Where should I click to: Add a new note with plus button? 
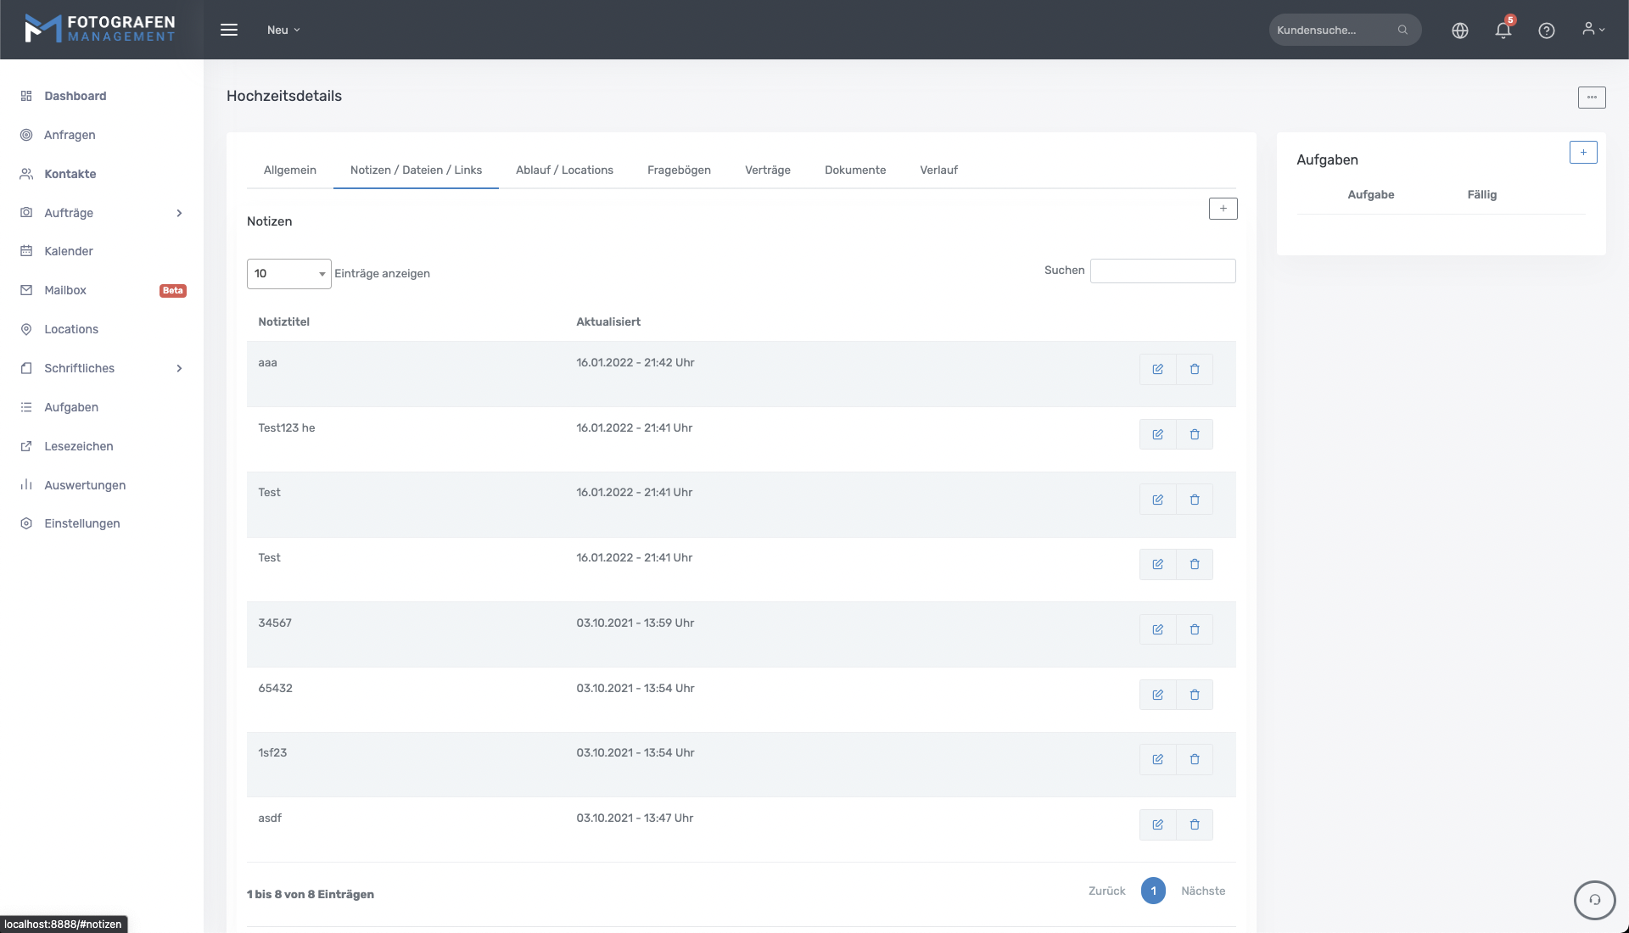coord(1223,209)
